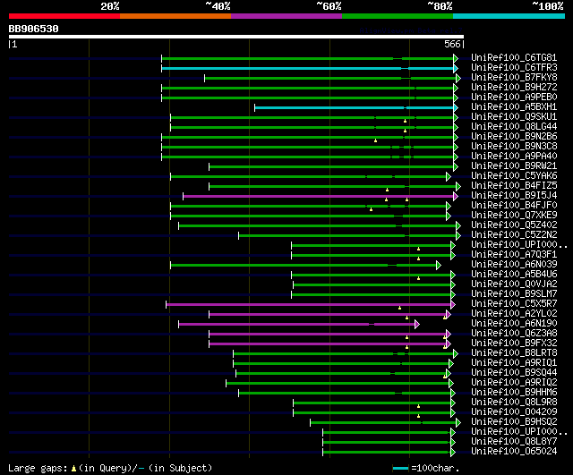Click UniRef100_A6N190 hit name

coord(514,324)
